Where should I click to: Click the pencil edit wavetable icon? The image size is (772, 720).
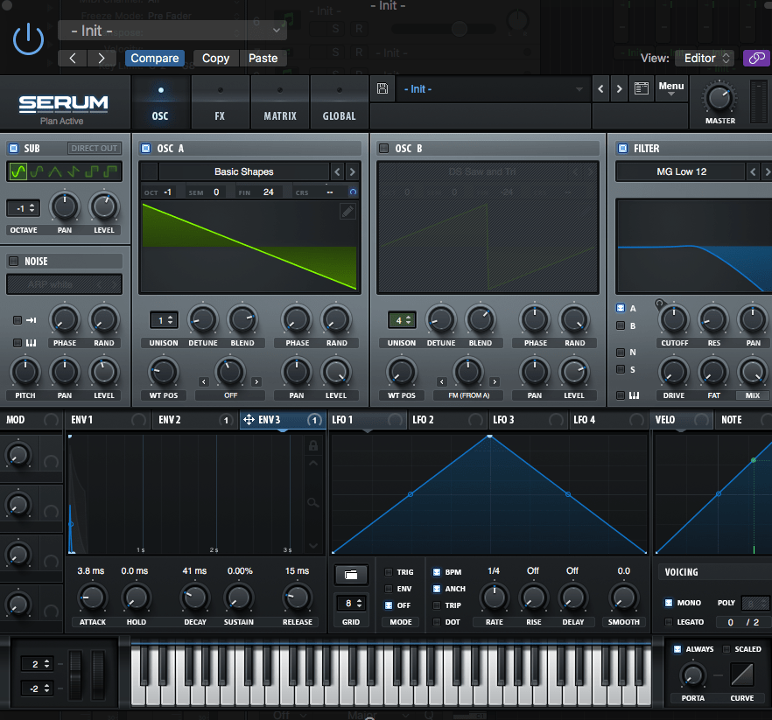tap(347, 211)
